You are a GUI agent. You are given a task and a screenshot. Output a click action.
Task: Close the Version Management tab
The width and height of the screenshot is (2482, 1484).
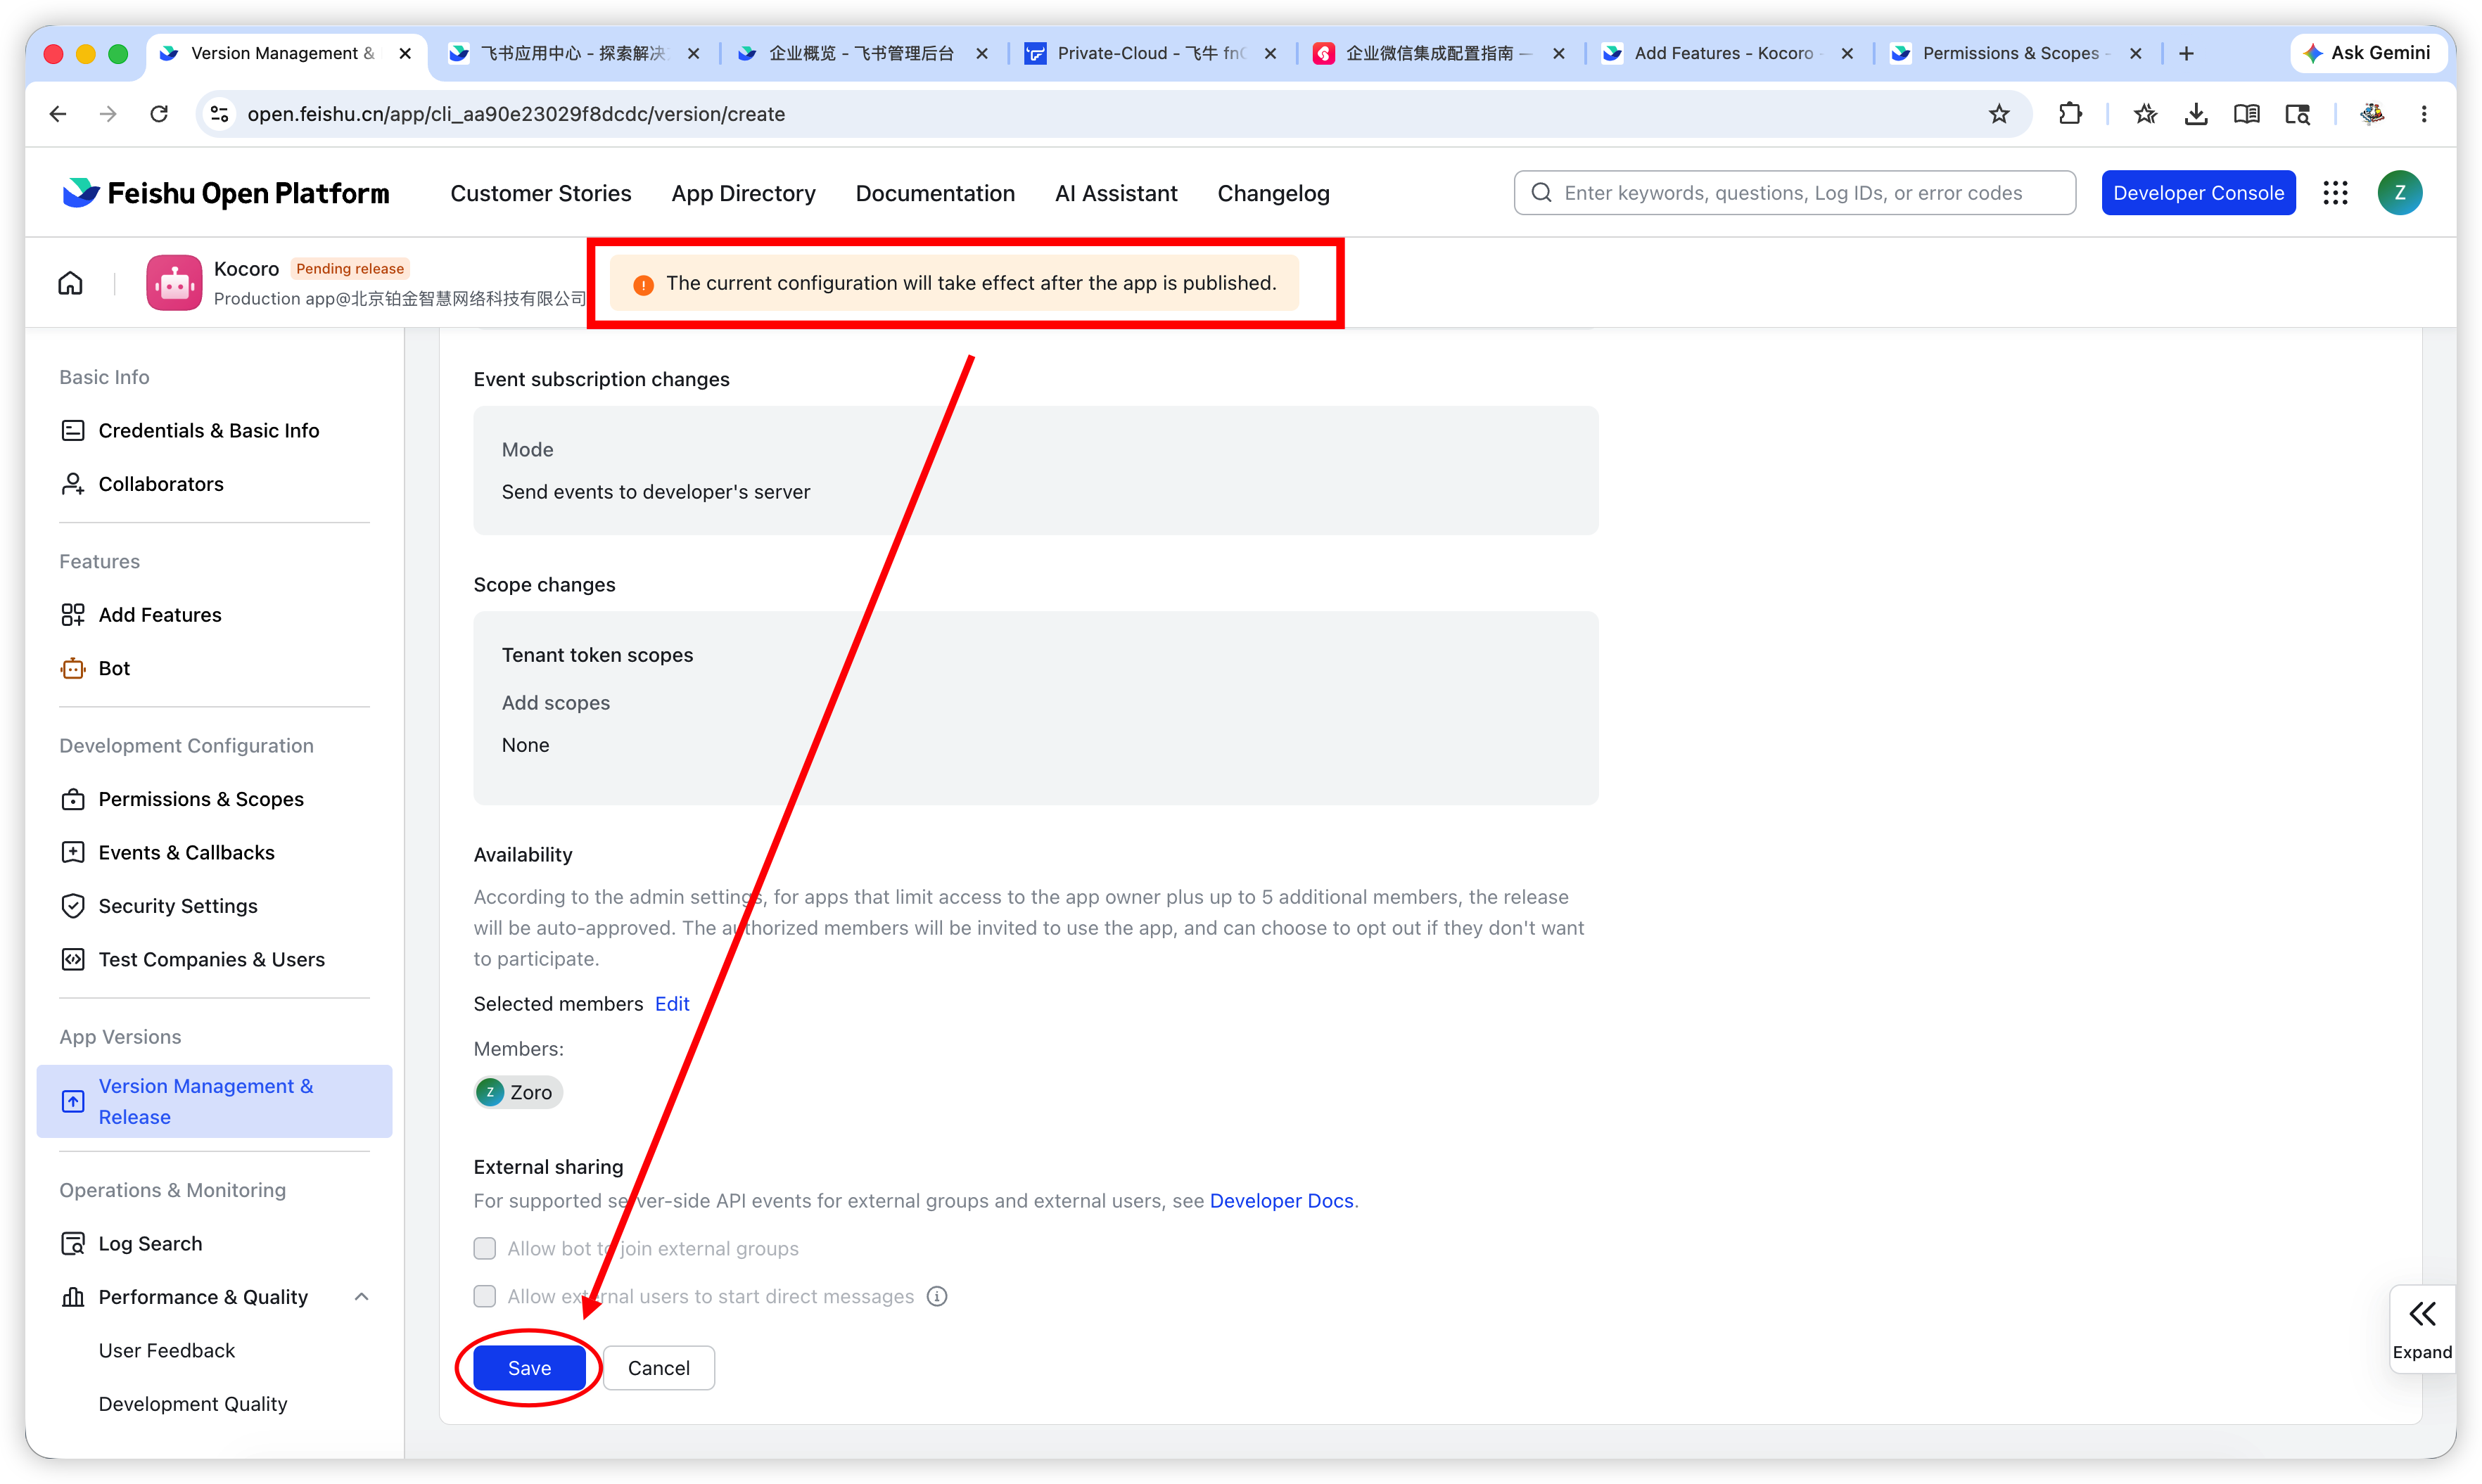pos(405,54)
